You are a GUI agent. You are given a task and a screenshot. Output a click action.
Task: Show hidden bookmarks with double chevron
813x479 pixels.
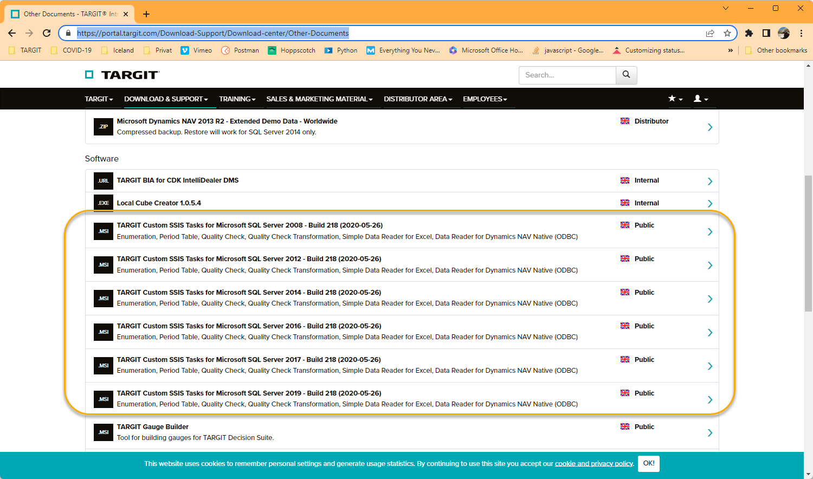point(730,50)
